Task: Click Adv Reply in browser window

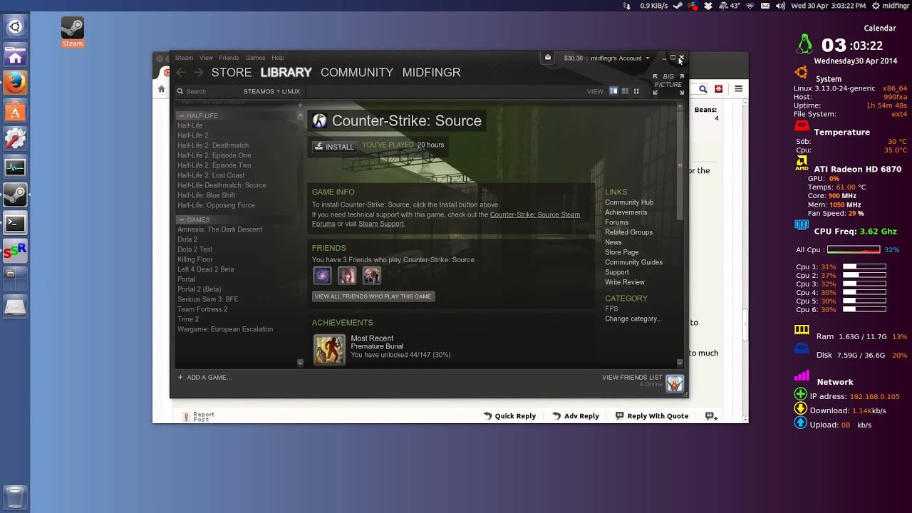Action: coord(576,416)
